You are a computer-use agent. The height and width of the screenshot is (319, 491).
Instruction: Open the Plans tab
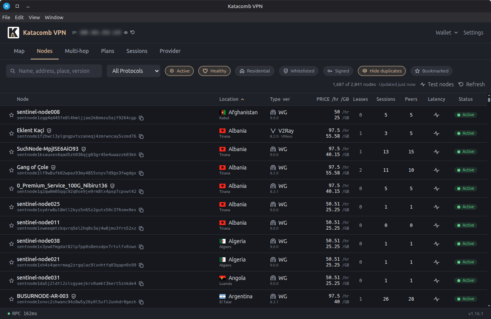click(x=108, y=51)
